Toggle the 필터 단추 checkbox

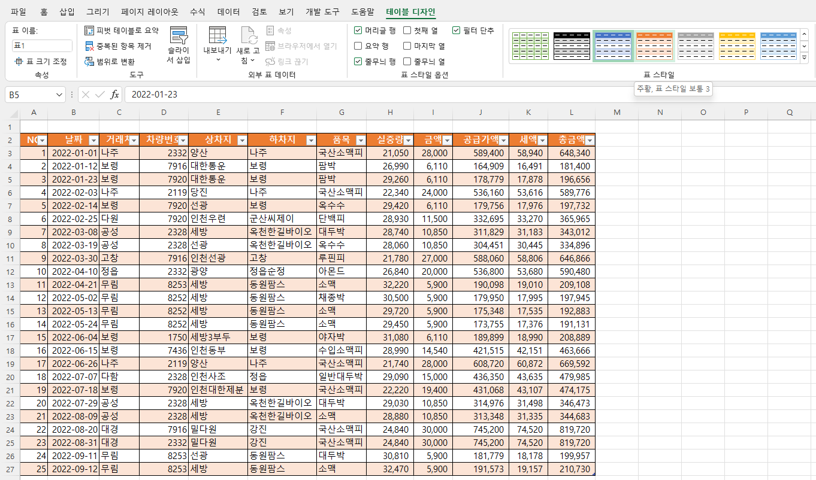457,31
